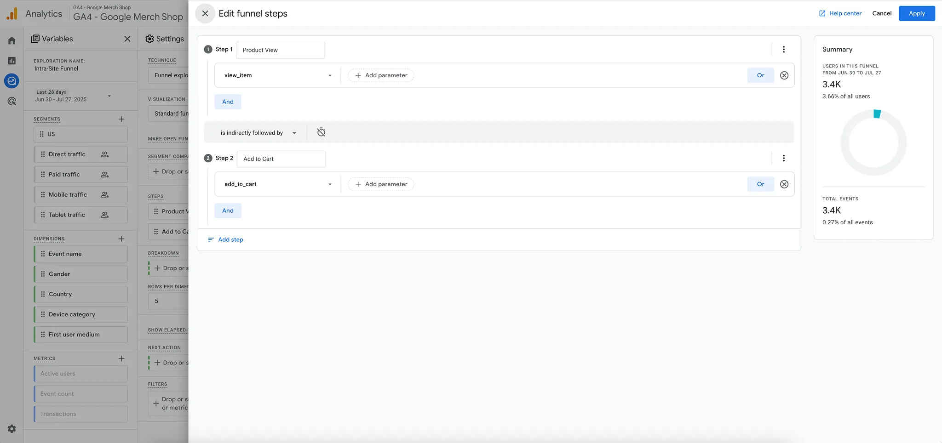Click the Product View step name field

click(280, 50)
